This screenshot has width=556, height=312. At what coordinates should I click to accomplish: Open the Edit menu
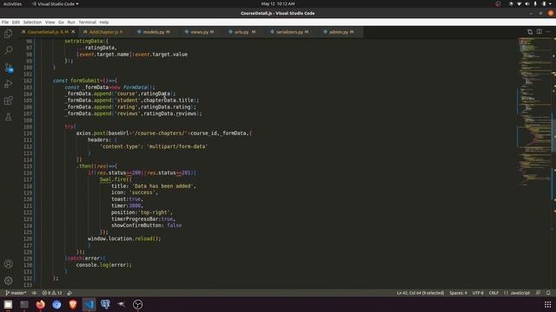(x=16, y=22)
